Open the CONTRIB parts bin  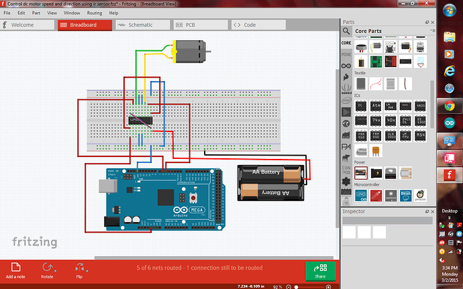click(346, 170)
